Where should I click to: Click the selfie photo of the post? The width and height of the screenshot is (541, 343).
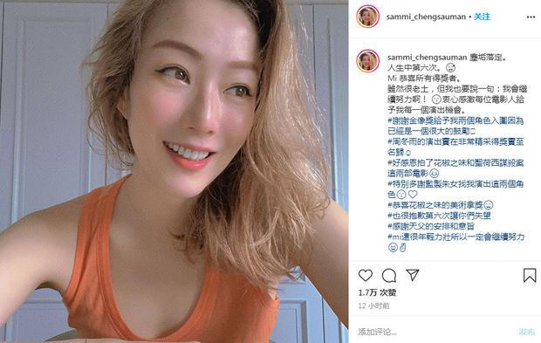pyautogui.click(x=175, y=171)
